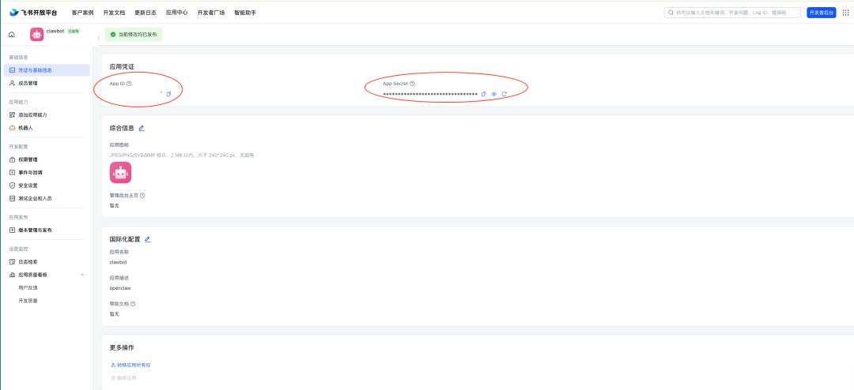The width and height of the screenshot is (854, 390).
Task: Edit the 国际化配置 section
Action: 148,239
